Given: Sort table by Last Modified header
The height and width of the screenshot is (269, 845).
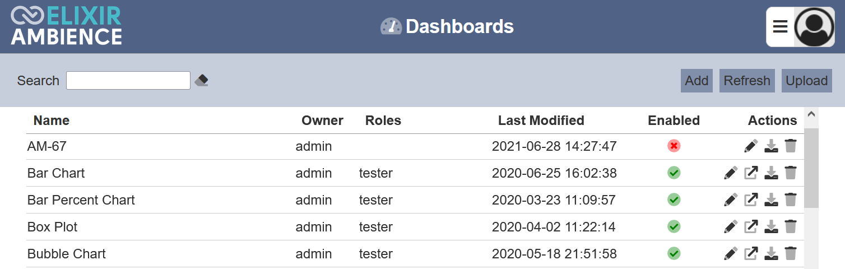Looking at the screenshot, I should 541,120.
